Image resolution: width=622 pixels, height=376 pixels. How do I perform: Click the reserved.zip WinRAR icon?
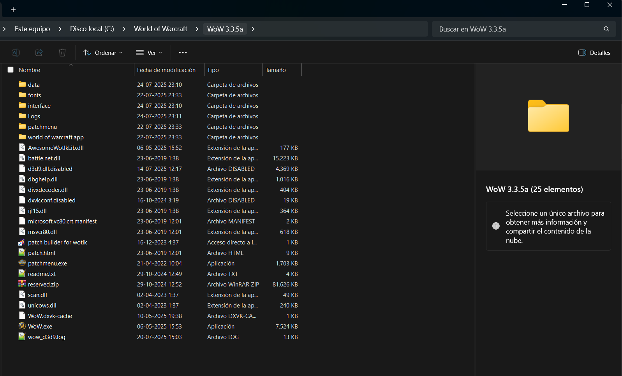coord(22,284)
